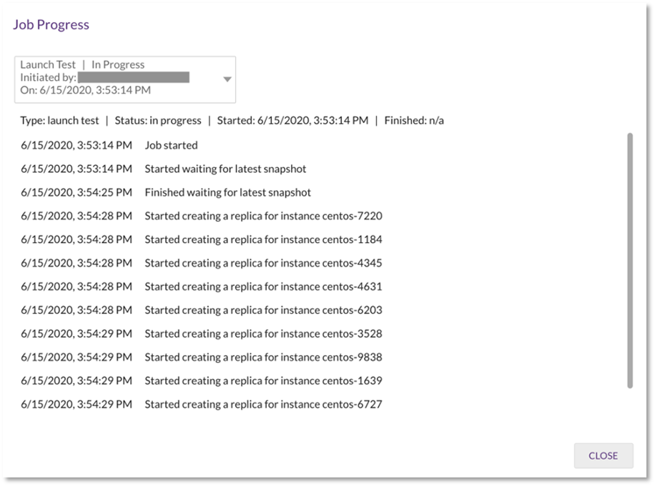Viewport: 655px width, 486px height.
Task: Click log entry for instance centos-7220
Action: [202, 216]
